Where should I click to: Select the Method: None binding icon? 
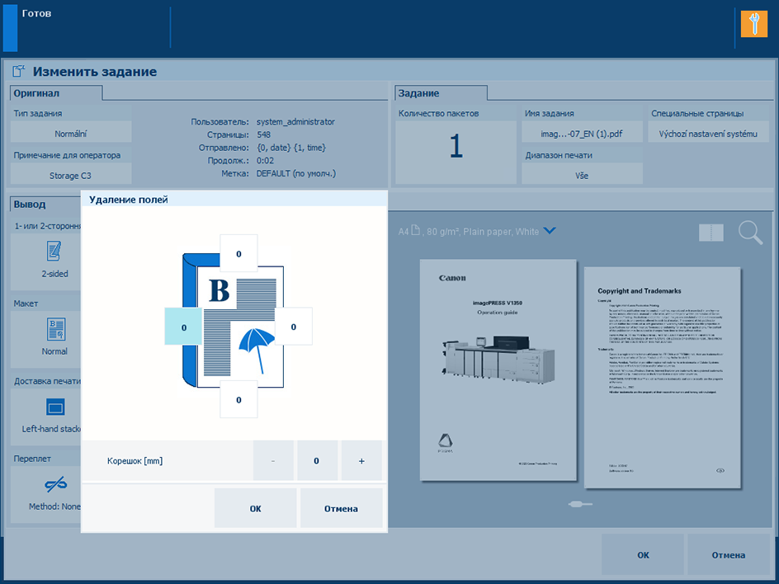(x=55, y=483)
